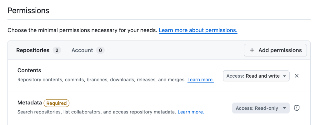This screenshot has height=125, width=320.
Task: Click the caret arrow on Read-only access
Action: (284, 108)
